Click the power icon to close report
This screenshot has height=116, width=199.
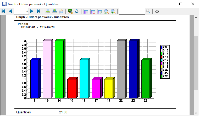[157, 11]
